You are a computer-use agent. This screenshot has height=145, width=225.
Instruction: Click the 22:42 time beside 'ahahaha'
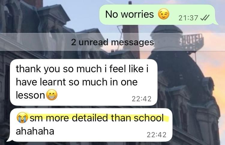pyautogui.click(x=157, y=135)
